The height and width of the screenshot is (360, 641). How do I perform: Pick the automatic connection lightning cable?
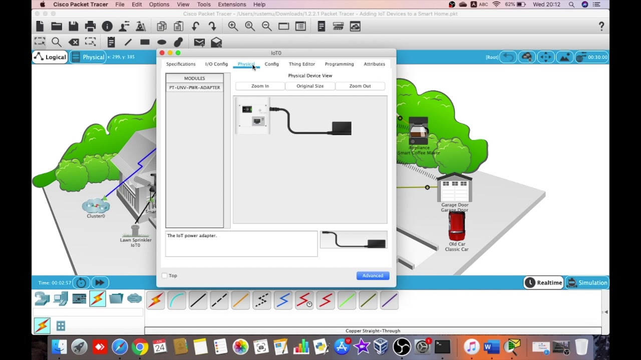[x=156, y=300]
